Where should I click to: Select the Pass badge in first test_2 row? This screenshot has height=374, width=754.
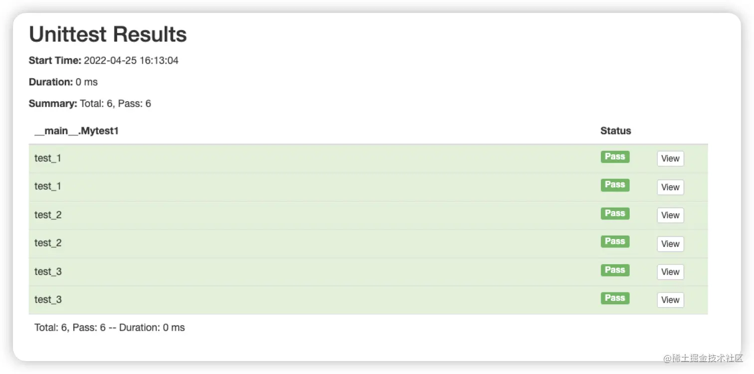point(615,213)
